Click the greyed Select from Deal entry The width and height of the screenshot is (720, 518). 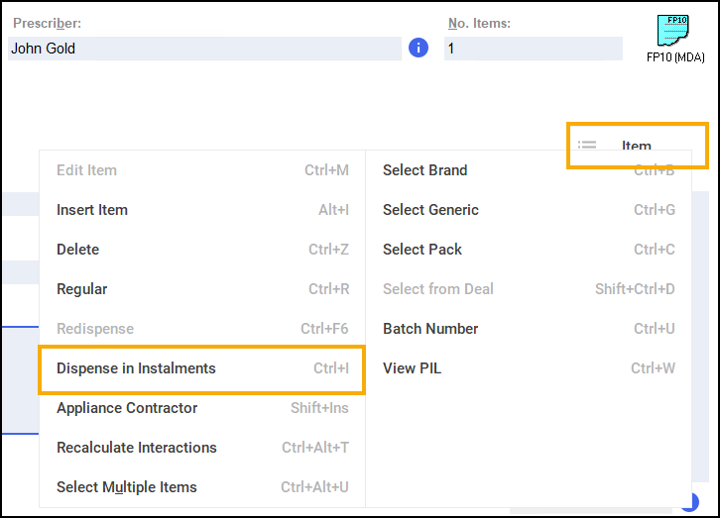437,289
